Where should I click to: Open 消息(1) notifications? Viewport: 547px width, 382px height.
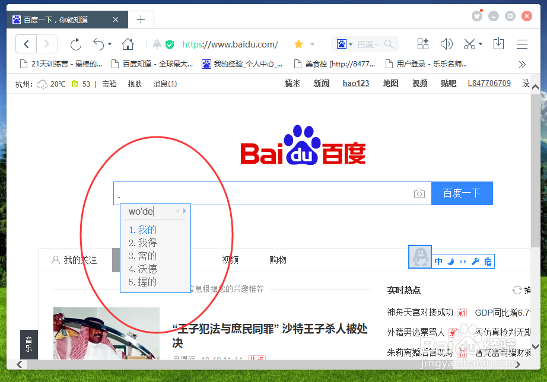[165, 84]
